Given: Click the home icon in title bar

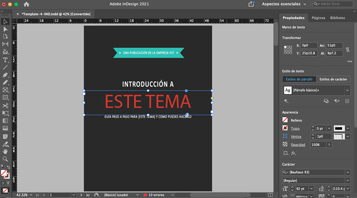Looking at the screenshot, I should click(x=26, y=4).
